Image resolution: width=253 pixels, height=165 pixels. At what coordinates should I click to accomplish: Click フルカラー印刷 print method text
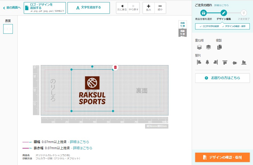58,159
